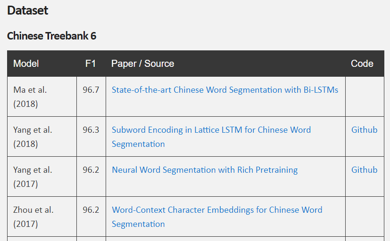The width and height of the screenshot is (390, 241).
Task: Click the F1 column header
Action: click(91, 64)
